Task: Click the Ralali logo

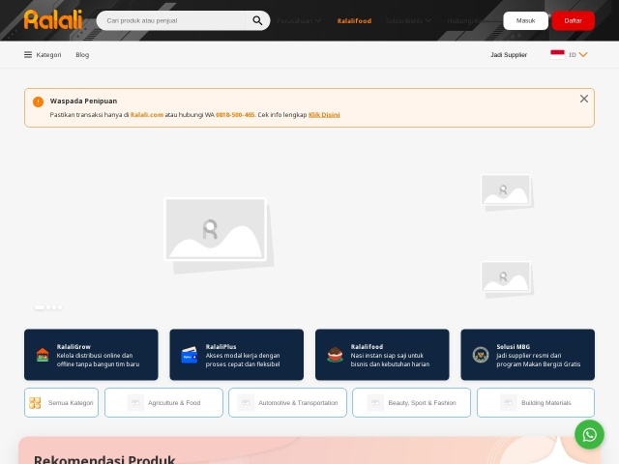Action: coord(53,19)
